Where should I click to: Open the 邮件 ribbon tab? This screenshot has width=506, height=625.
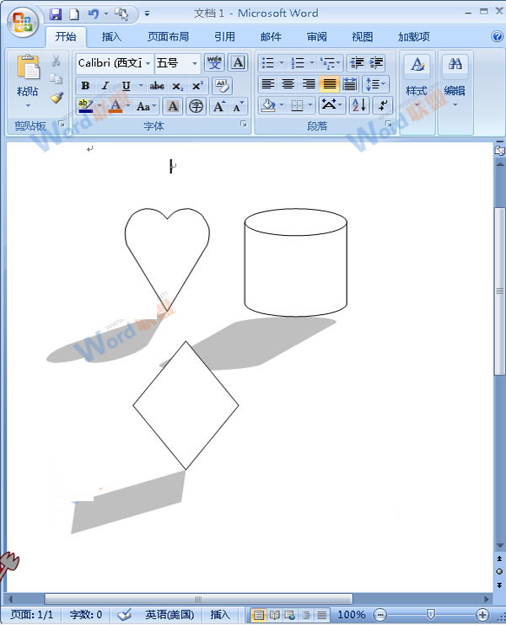(271, 37)
